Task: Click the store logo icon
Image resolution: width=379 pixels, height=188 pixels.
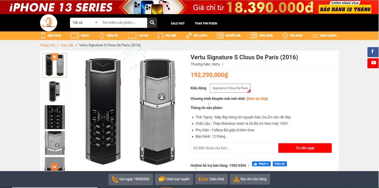Action: (48, 23)
